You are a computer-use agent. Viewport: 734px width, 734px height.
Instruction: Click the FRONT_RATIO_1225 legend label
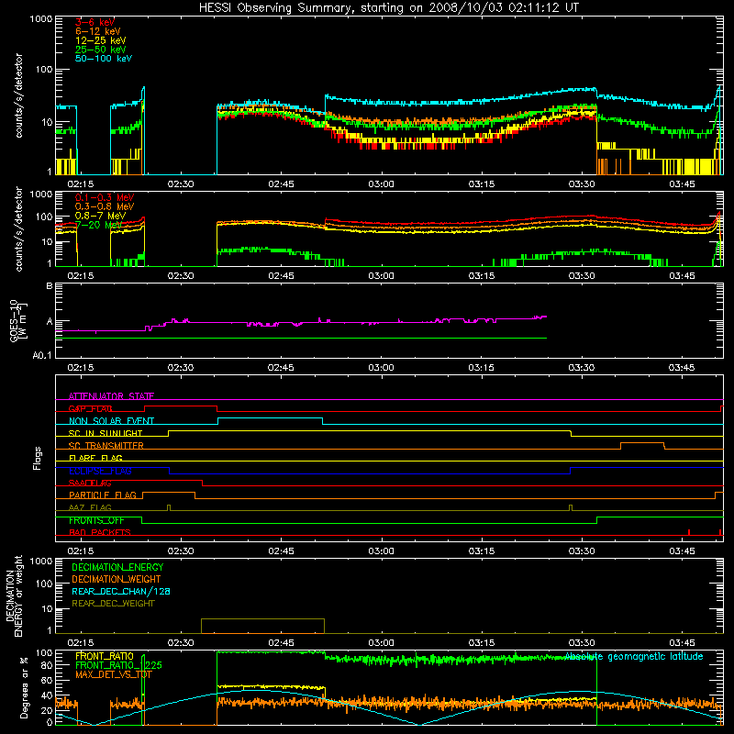(118, 665)
